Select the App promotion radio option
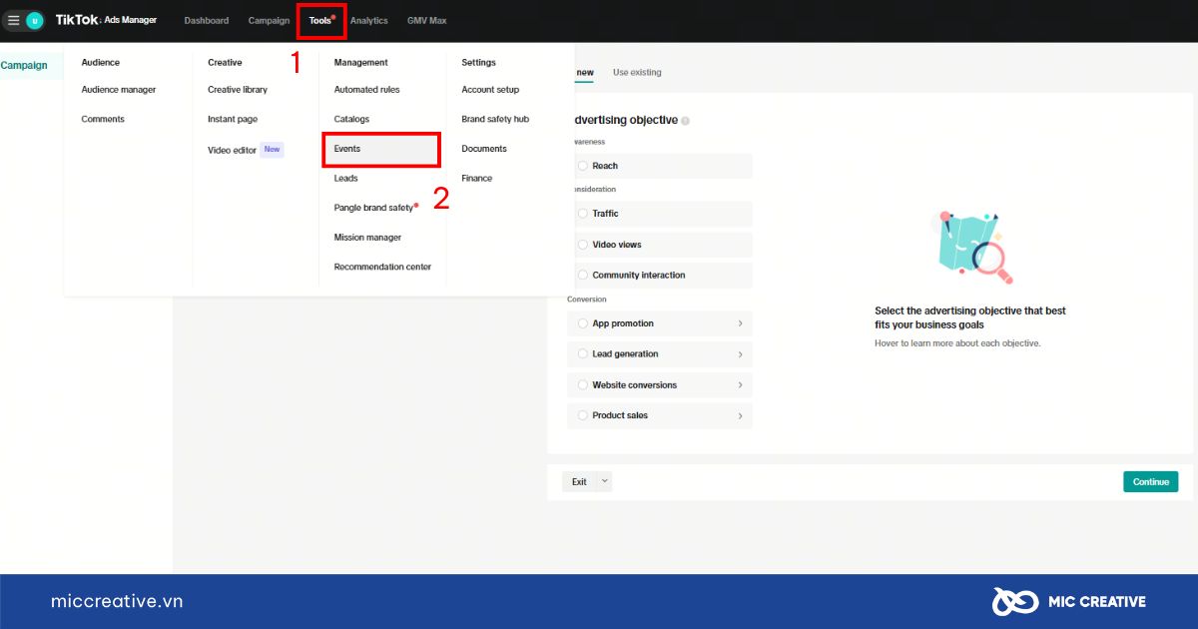 pyautogui.click(x=583, y=323)
